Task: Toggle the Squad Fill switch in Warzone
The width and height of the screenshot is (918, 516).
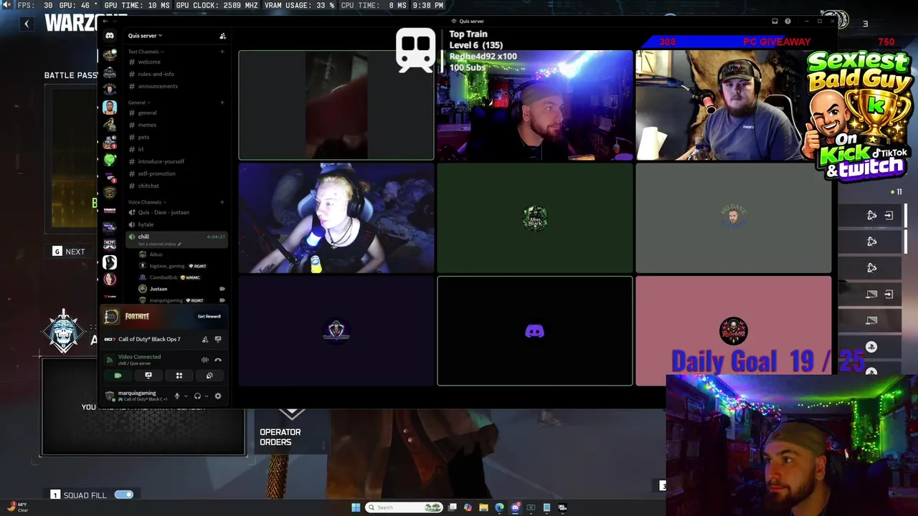Action: point(124,494)
